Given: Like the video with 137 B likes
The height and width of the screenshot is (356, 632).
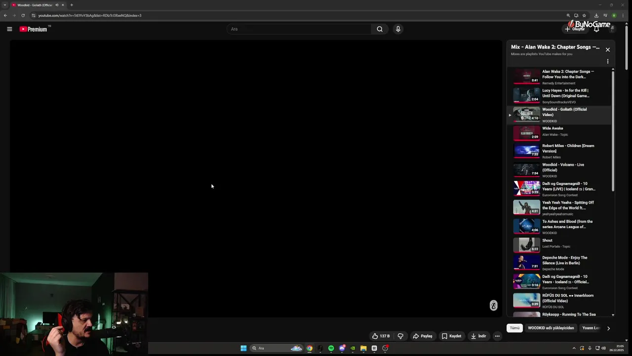Looking at the screenshot, I should click(381, 336).
